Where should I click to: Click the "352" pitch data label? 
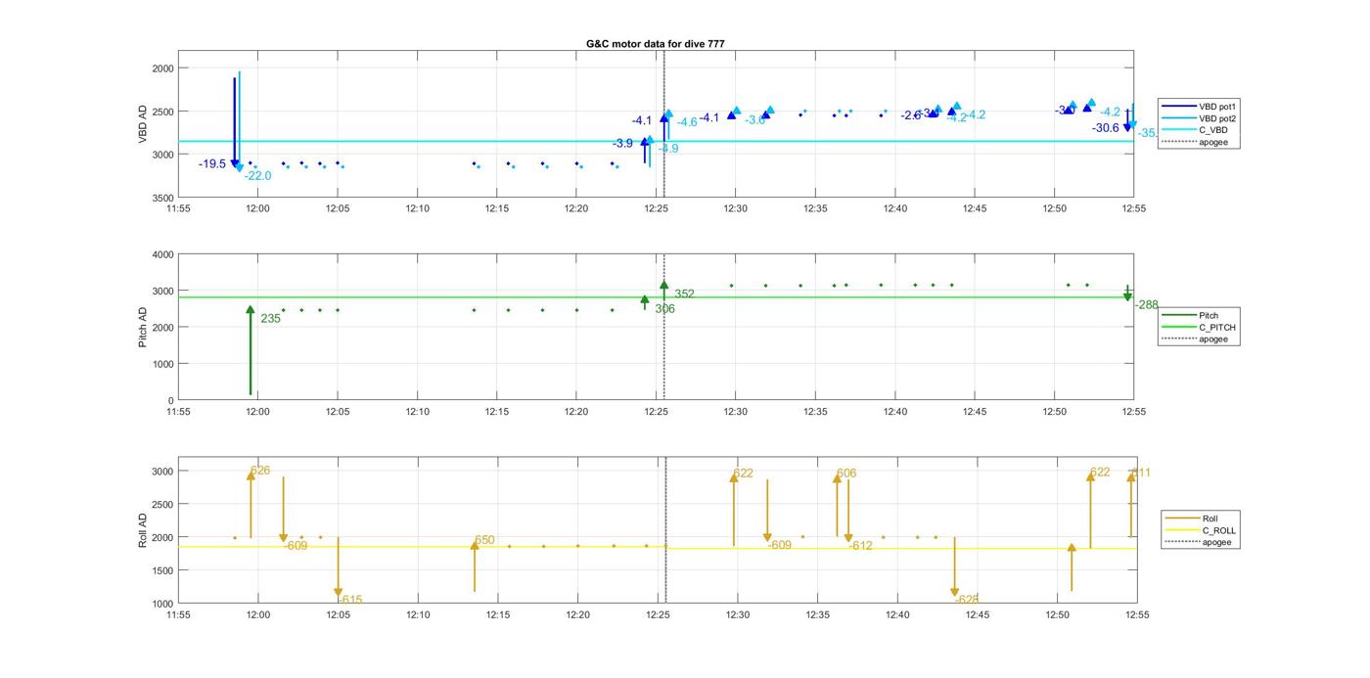[x=684, y=294]
